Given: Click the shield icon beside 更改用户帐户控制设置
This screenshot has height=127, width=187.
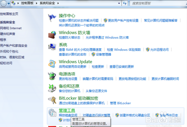Looking at the screenshot, I should point(105,20).
